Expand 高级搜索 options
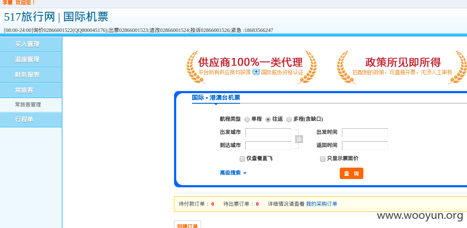The height and width of the screenshot is (228, 467). pos(233,173)
